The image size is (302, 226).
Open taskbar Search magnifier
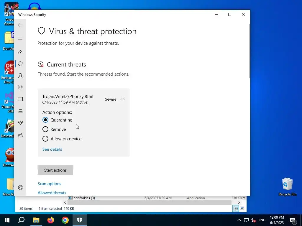tap(21, 220)
